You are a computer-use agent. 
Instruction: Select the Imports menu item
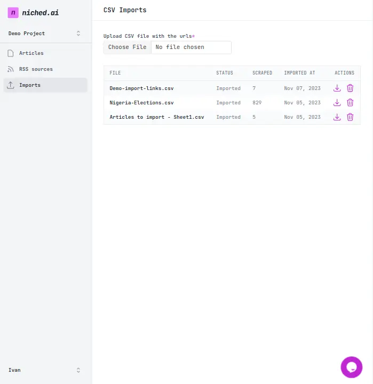[45, 85]
